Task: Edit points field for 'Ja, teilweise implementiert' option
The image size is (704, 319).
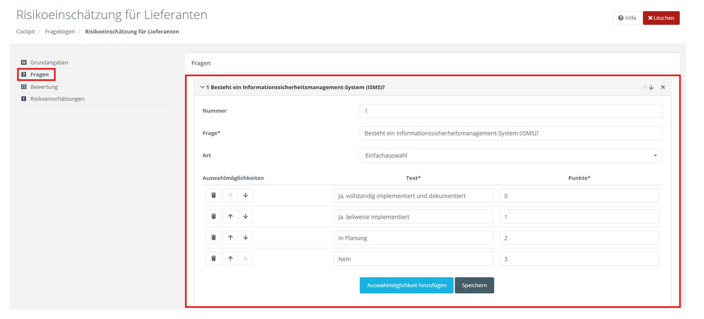Action: 579,217
